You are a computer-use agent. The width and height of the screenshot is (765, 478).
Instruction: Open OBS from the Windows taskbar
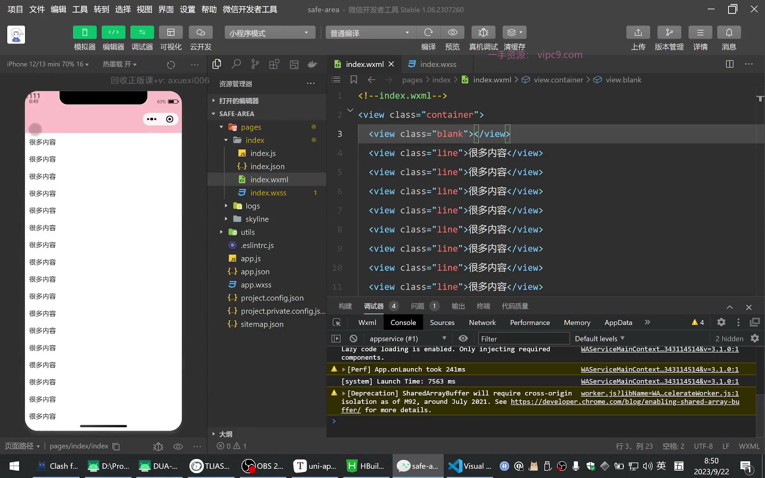tap(263, 466)
